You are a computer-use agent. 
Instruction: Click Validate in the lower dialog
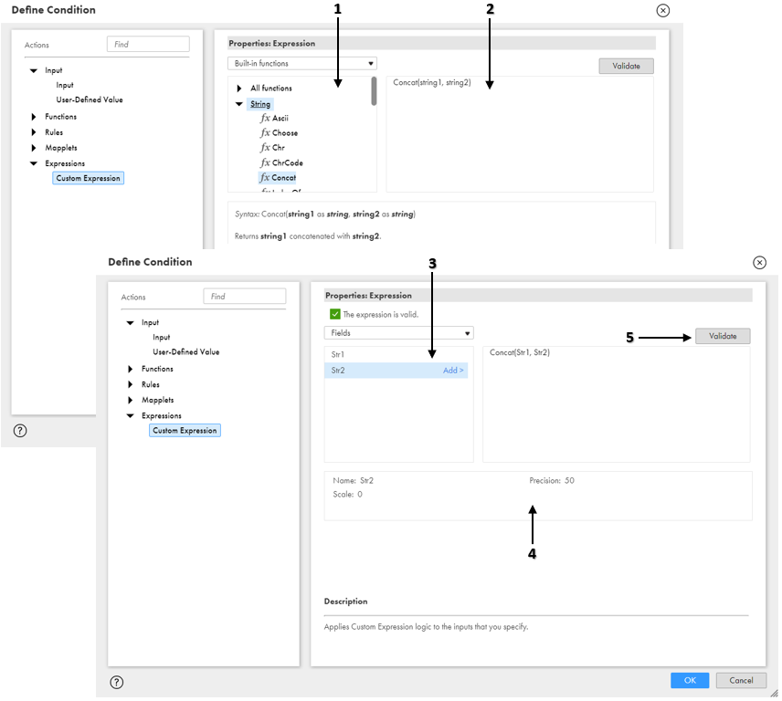click(723, 336)
